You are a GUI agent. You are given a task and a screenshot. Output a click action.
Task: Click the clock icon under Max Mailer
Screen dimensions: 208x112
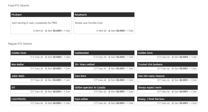point(31,68)
